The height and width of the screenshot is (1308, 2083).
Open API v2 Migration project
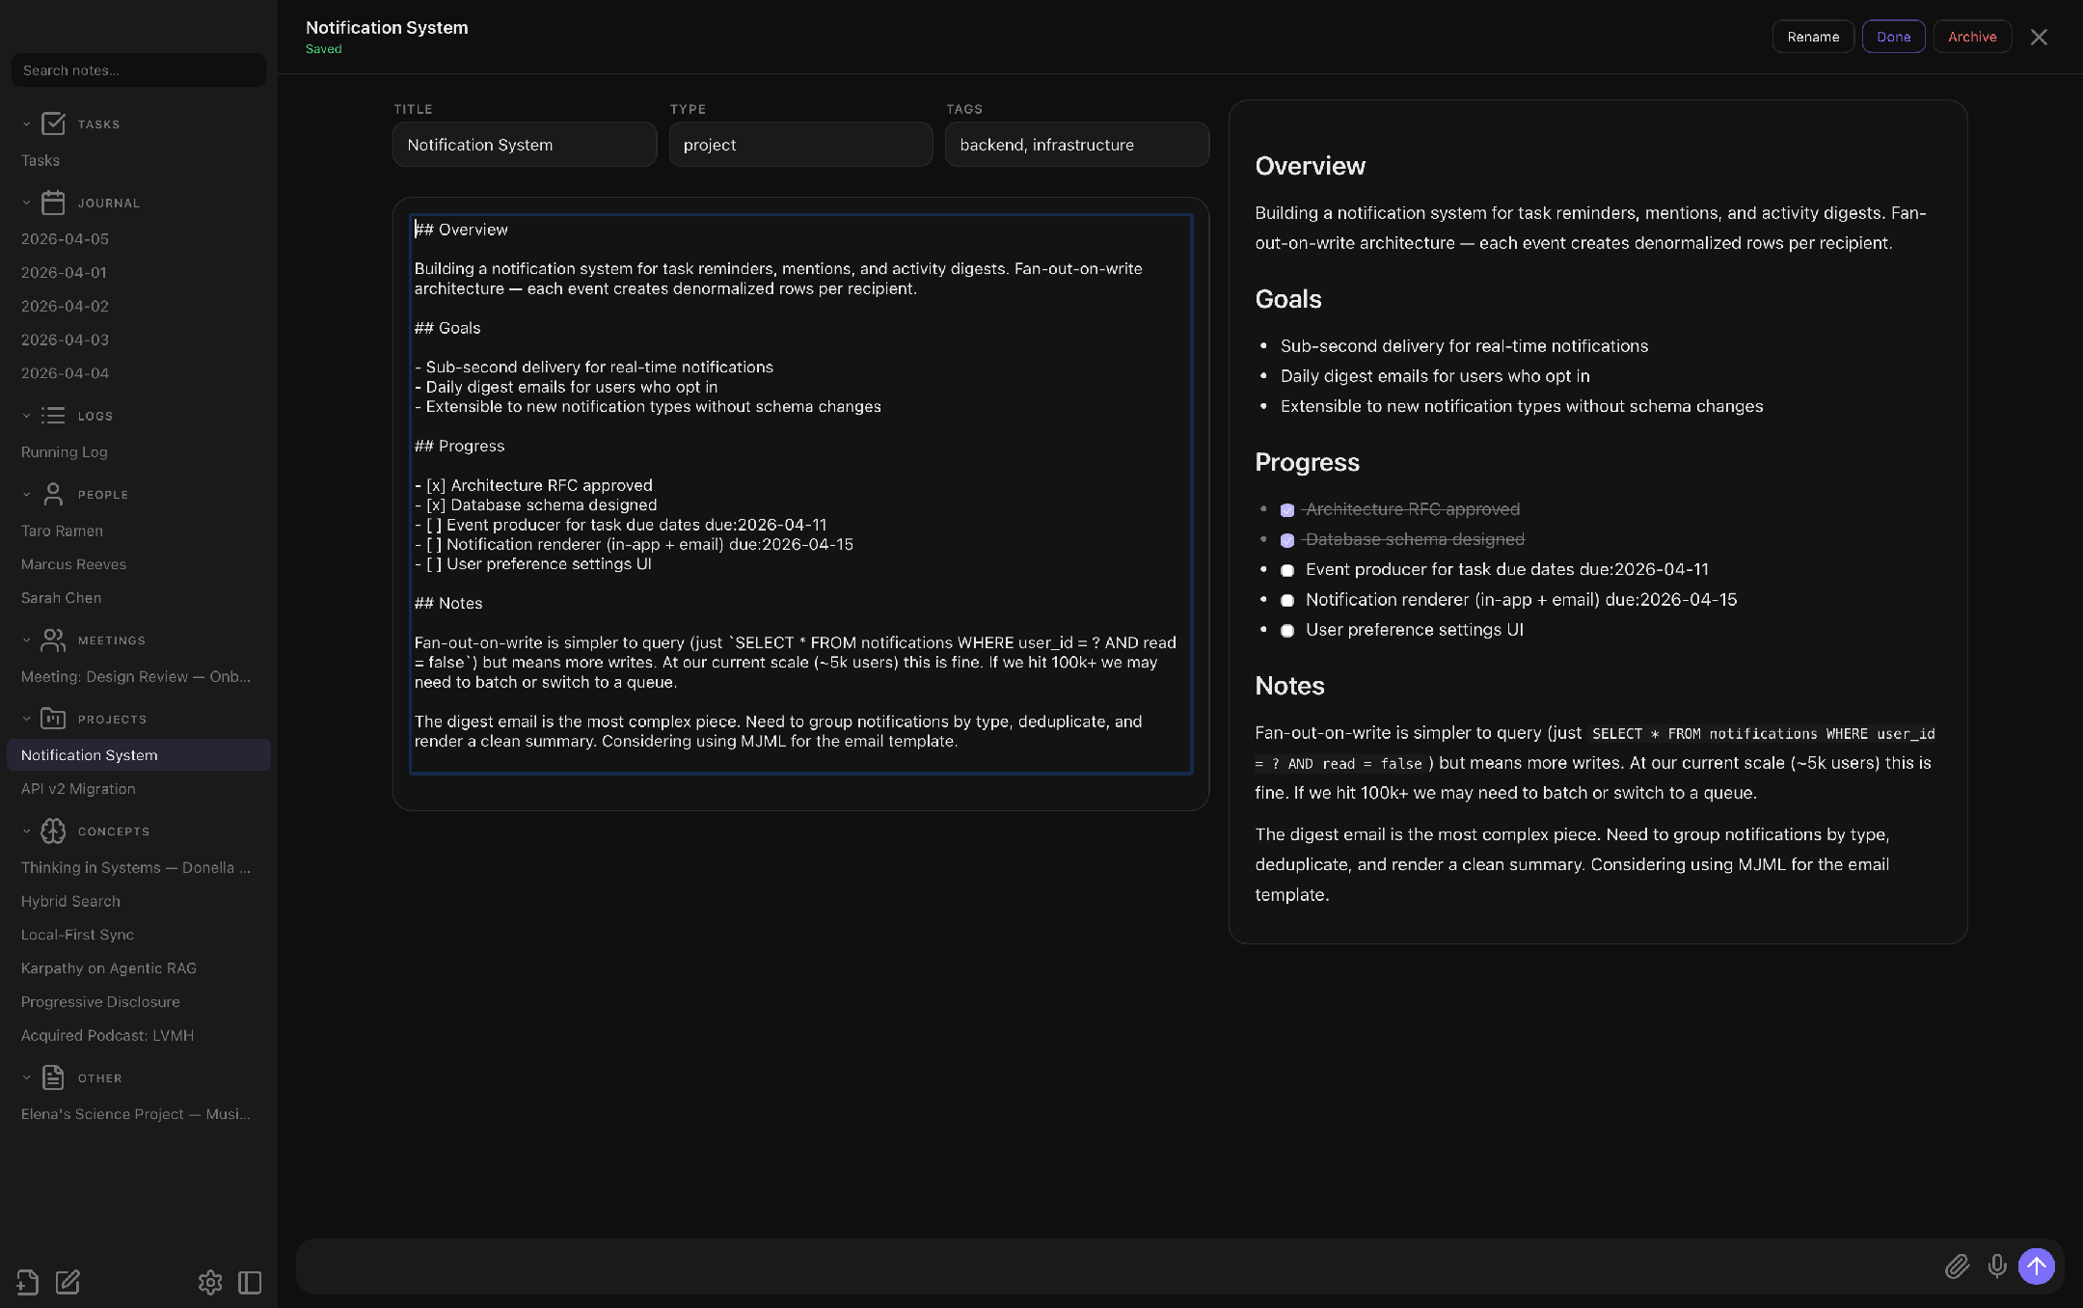click(x=139, y=788)
